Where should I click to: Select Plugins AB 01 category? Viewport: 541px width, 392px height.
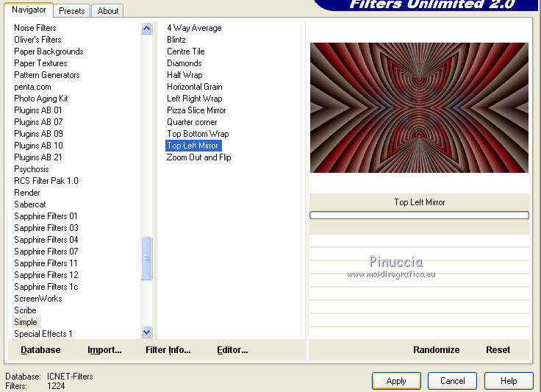coord(38,110)
